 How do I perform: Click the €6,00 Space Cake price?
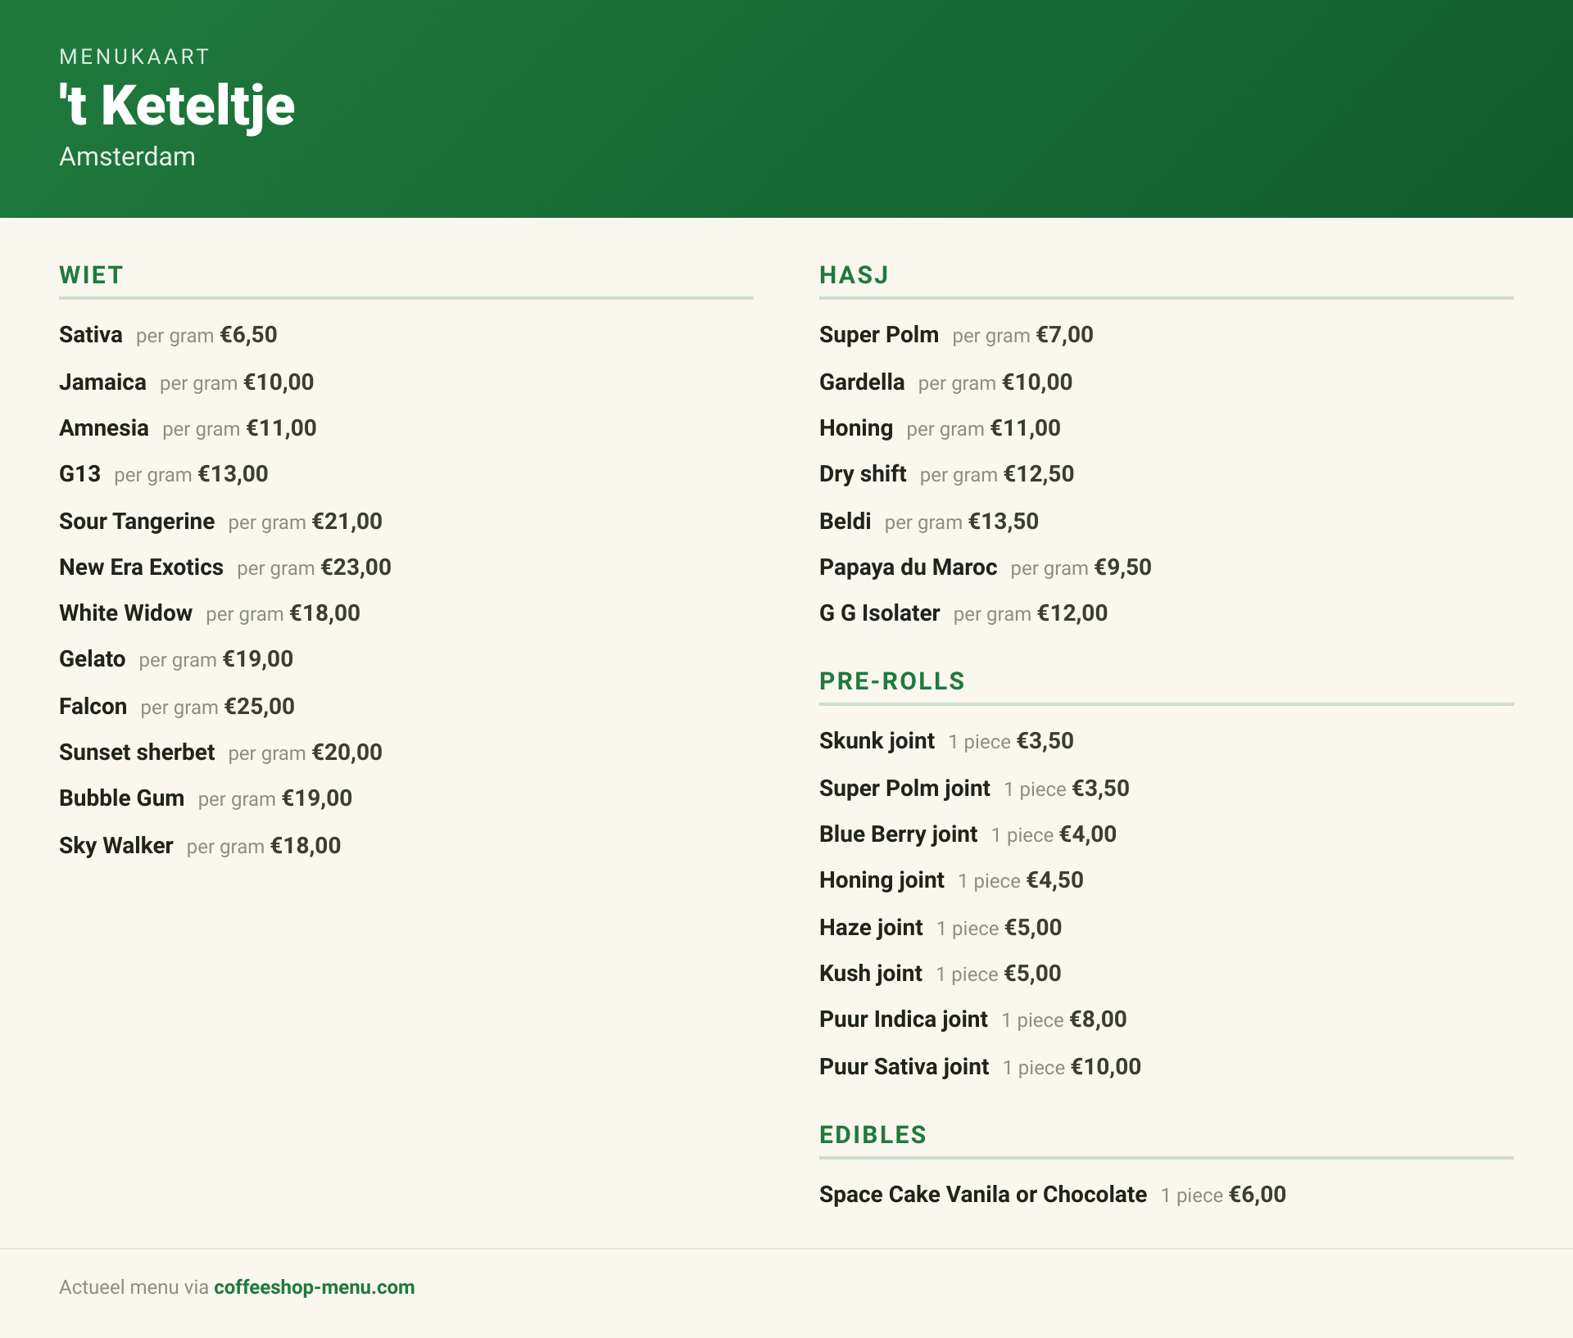pyautogui.click(x=1258, y=1195)
